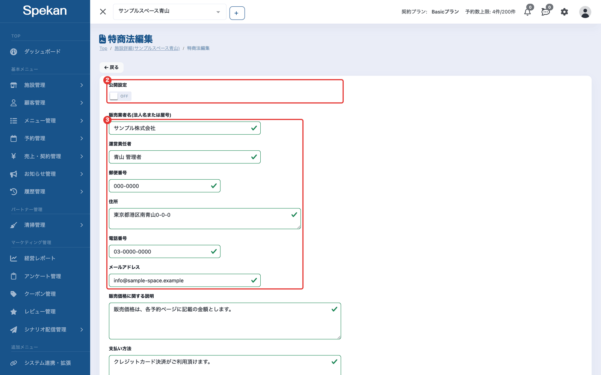Click the 郵便番号 field with 000-0000
This screenshot has width=601, height=375.
click(165, 186)
